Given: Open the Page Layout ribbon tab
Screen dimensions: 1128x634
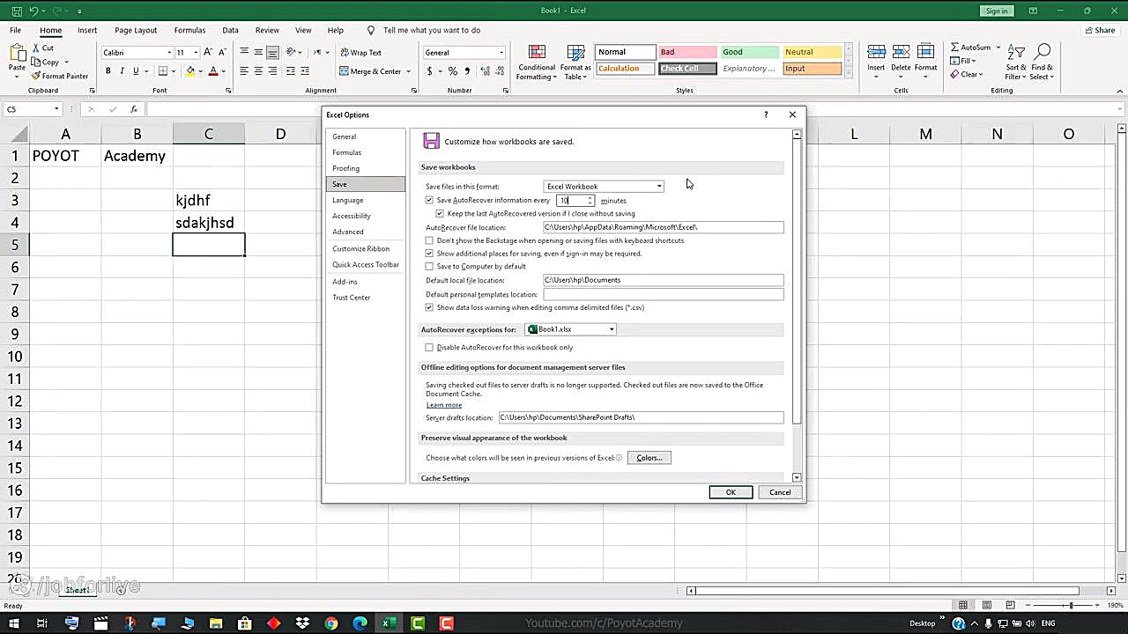Looking at the screenshot, I should pos(136,30).
